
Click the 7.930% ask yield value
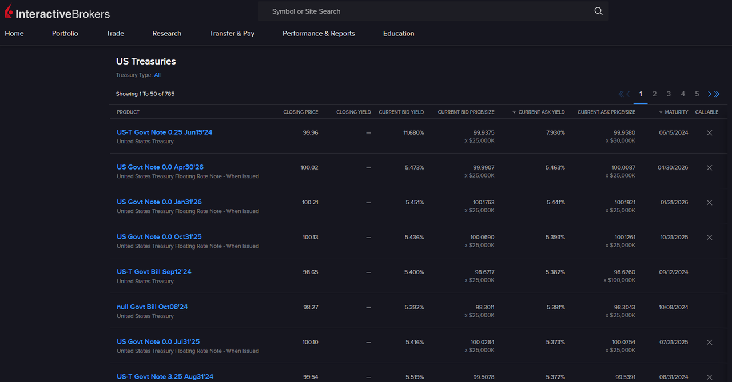pos(555,132)
